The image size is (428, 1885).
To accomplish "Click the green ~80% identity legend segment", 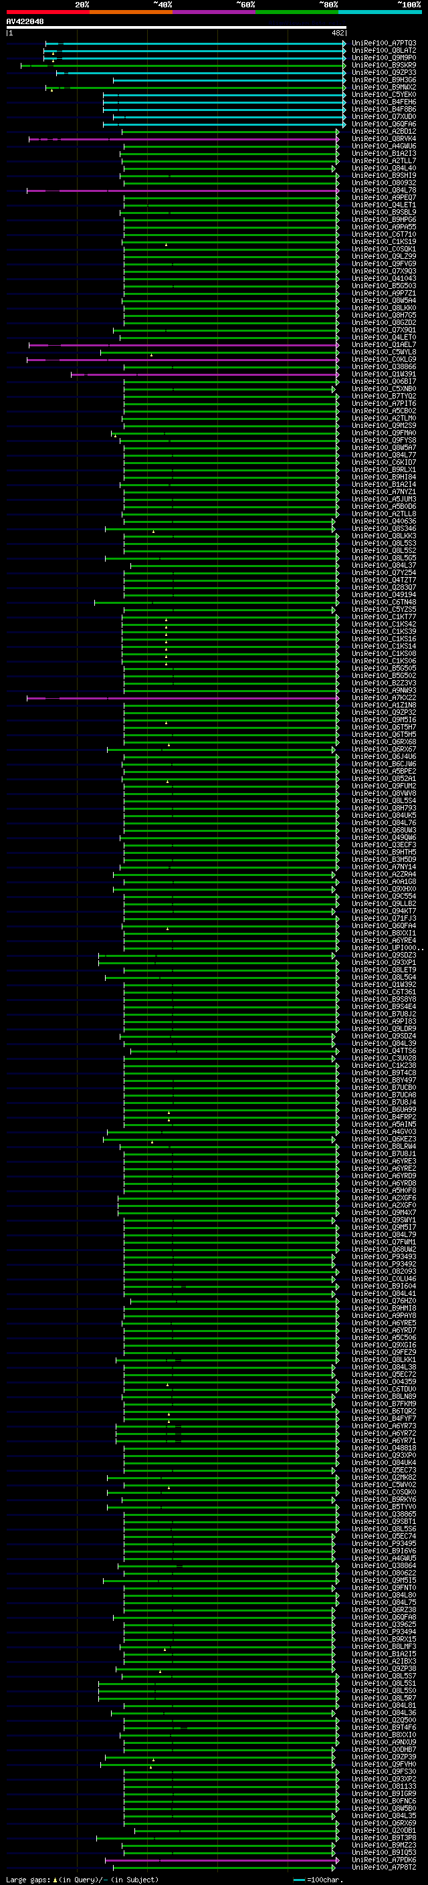I will click(x=296, y=12).
